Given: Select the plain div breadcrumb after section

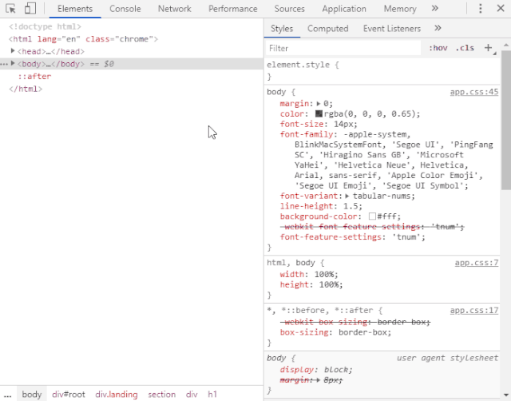Looking at the screenshot, I should 192,394.
